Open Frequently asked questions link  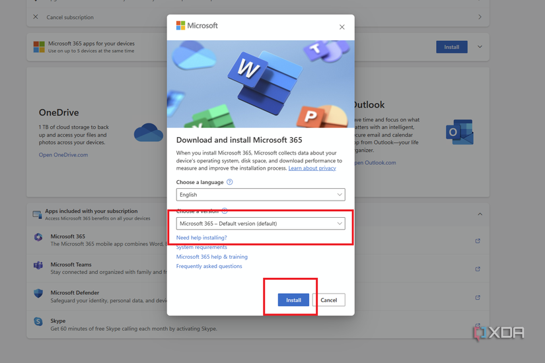coord(209,266)
